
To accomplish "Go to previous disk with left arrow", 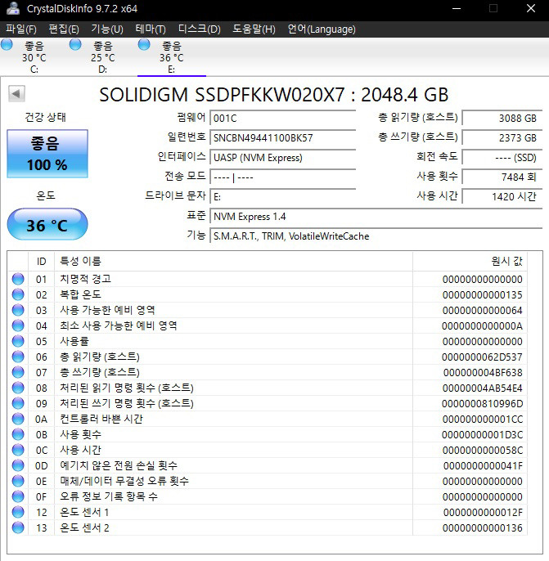I will tap(16, 94).
